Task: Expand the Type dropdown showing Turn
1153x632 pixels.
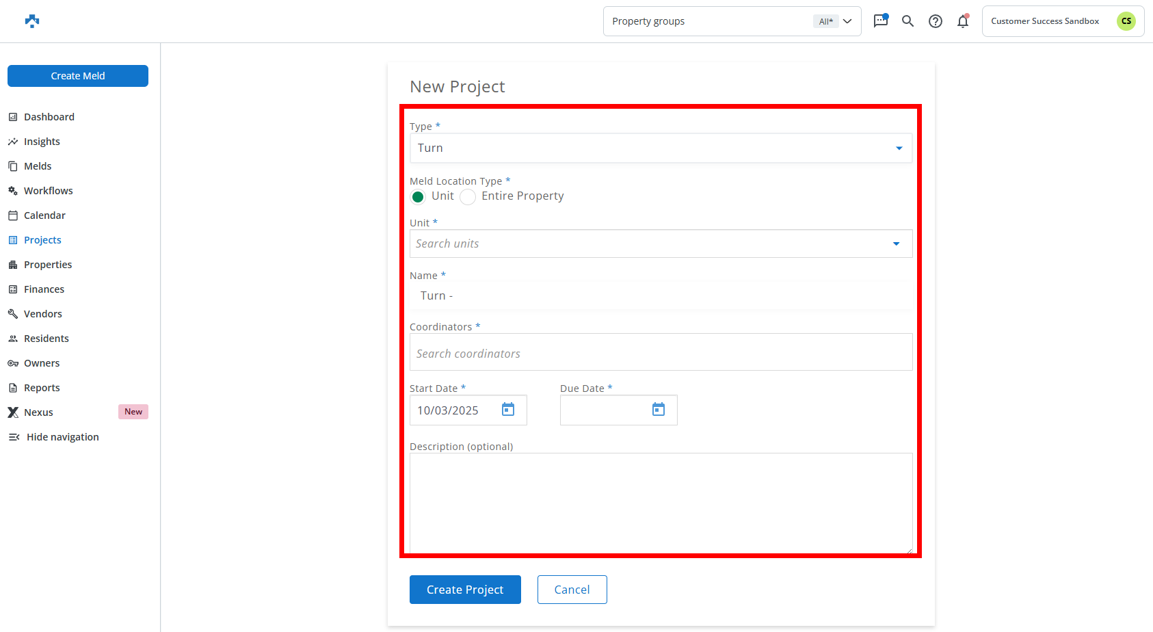Action: pos(660,148)
